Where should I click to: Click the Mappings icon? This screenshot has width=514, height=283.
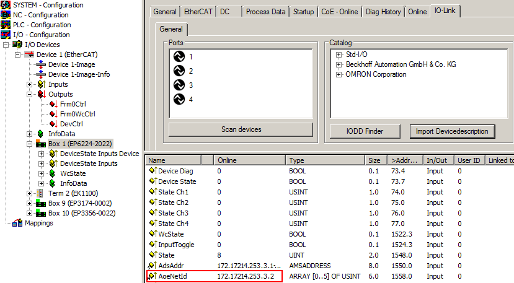click(x=17, y=223)
